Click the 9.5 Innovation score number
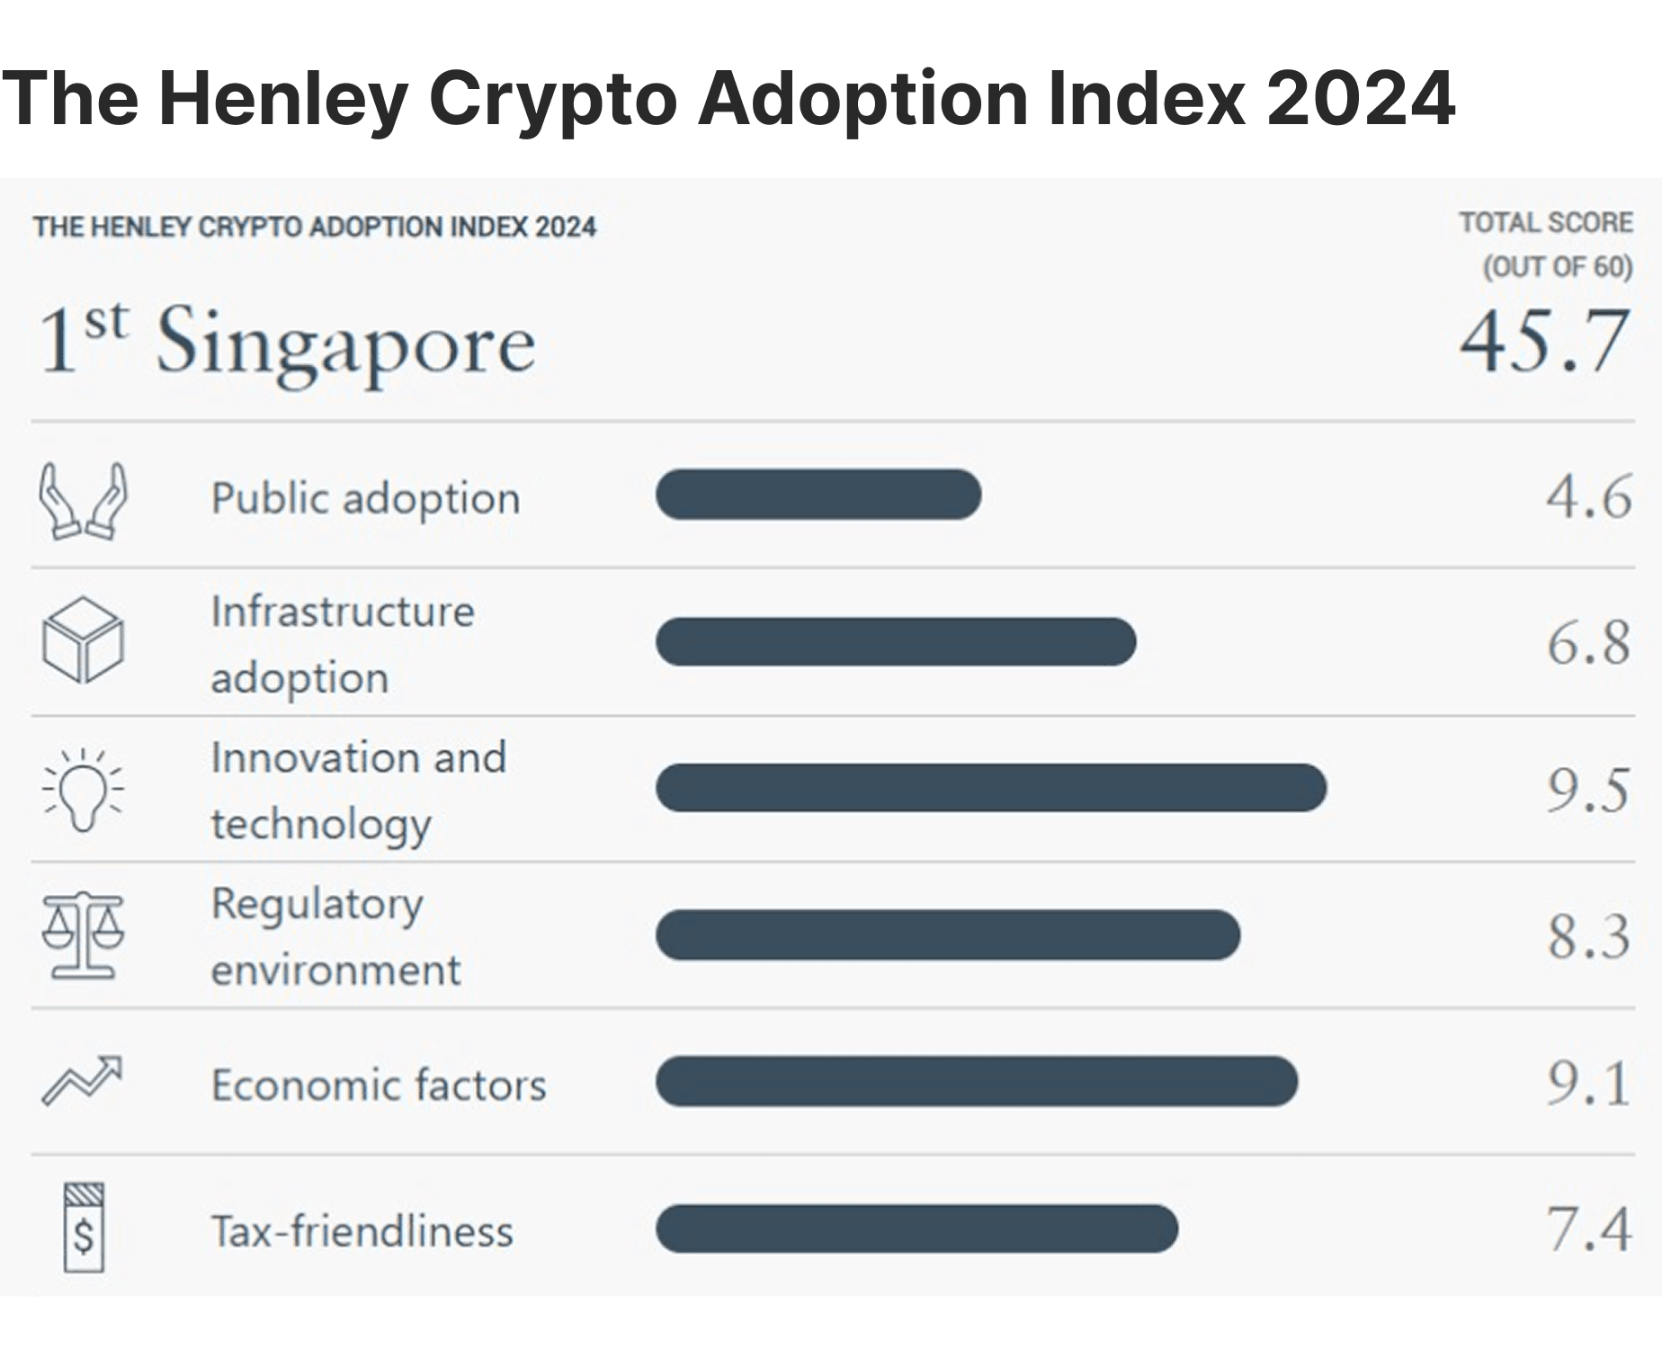 coord(1587,790)
